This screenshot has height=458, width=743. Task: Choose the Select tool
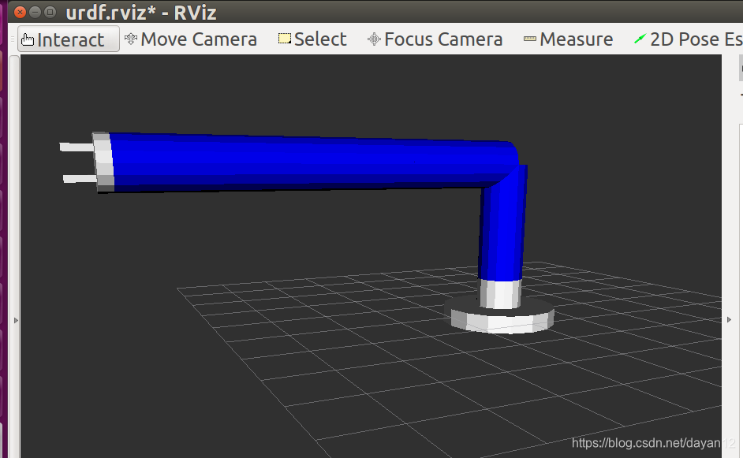coord(312,39)
